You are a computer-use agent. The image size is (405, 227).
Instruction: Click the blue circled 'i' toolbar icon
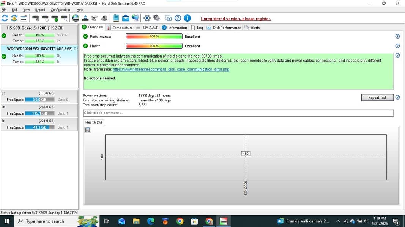(187, 18)
